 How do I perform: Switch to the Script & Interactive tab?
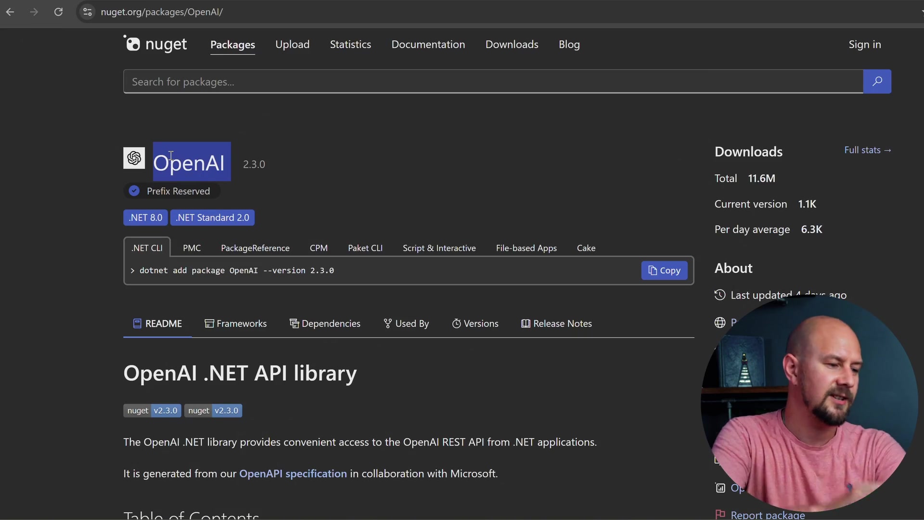(x=439, y=248)
